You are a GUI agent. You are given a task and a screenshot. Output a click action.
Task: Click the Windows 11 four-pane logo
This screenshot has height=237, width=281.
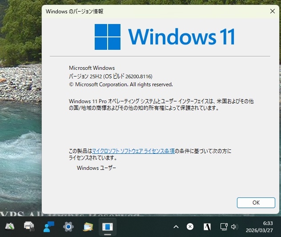click(108, 37)
